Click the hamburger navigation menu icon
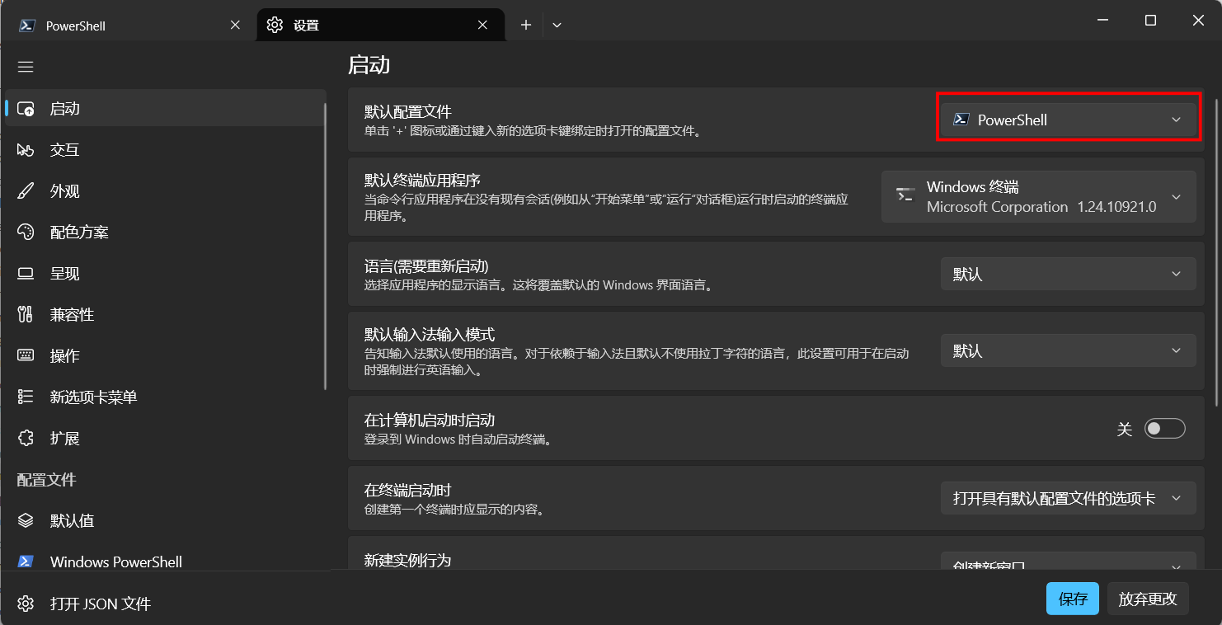This screenshot has width=1222, height=625. (26, 67)
